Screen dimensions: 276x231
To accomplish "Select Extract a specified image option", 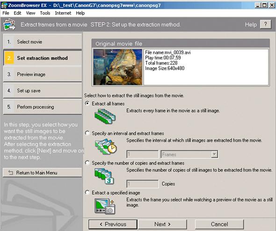I will 87,193.
